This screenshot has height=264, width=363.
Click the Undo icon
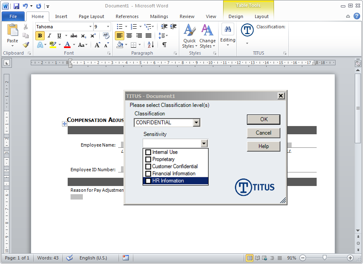tap(25, 6)
